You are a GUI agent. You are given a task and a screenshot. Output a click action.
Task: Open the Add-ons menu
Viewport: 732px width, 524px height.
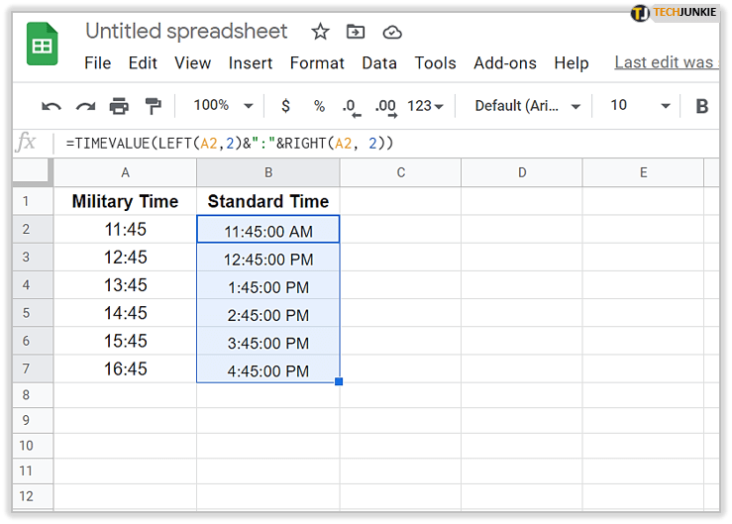[x=504, y=62]
